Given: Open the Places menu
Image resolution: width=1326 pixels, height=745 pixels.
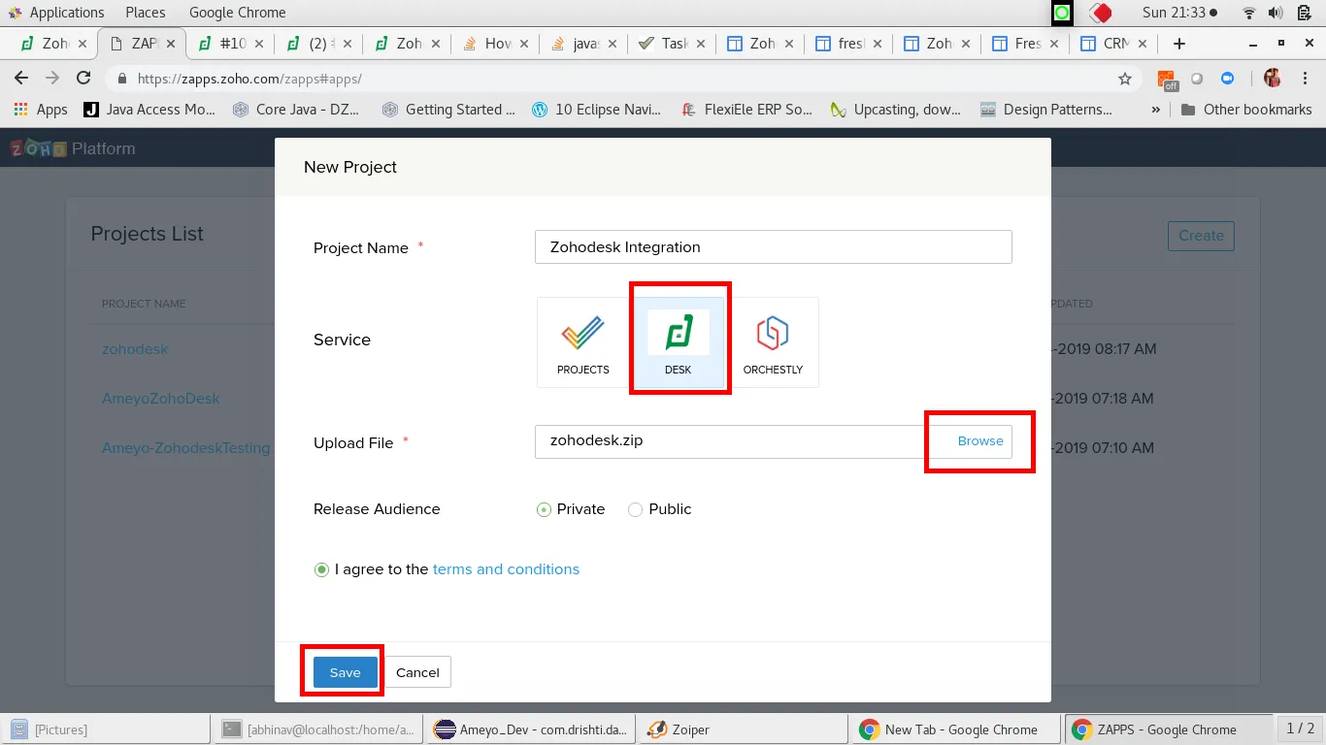Looking at the screenshot, I should [x=146, y=13].
